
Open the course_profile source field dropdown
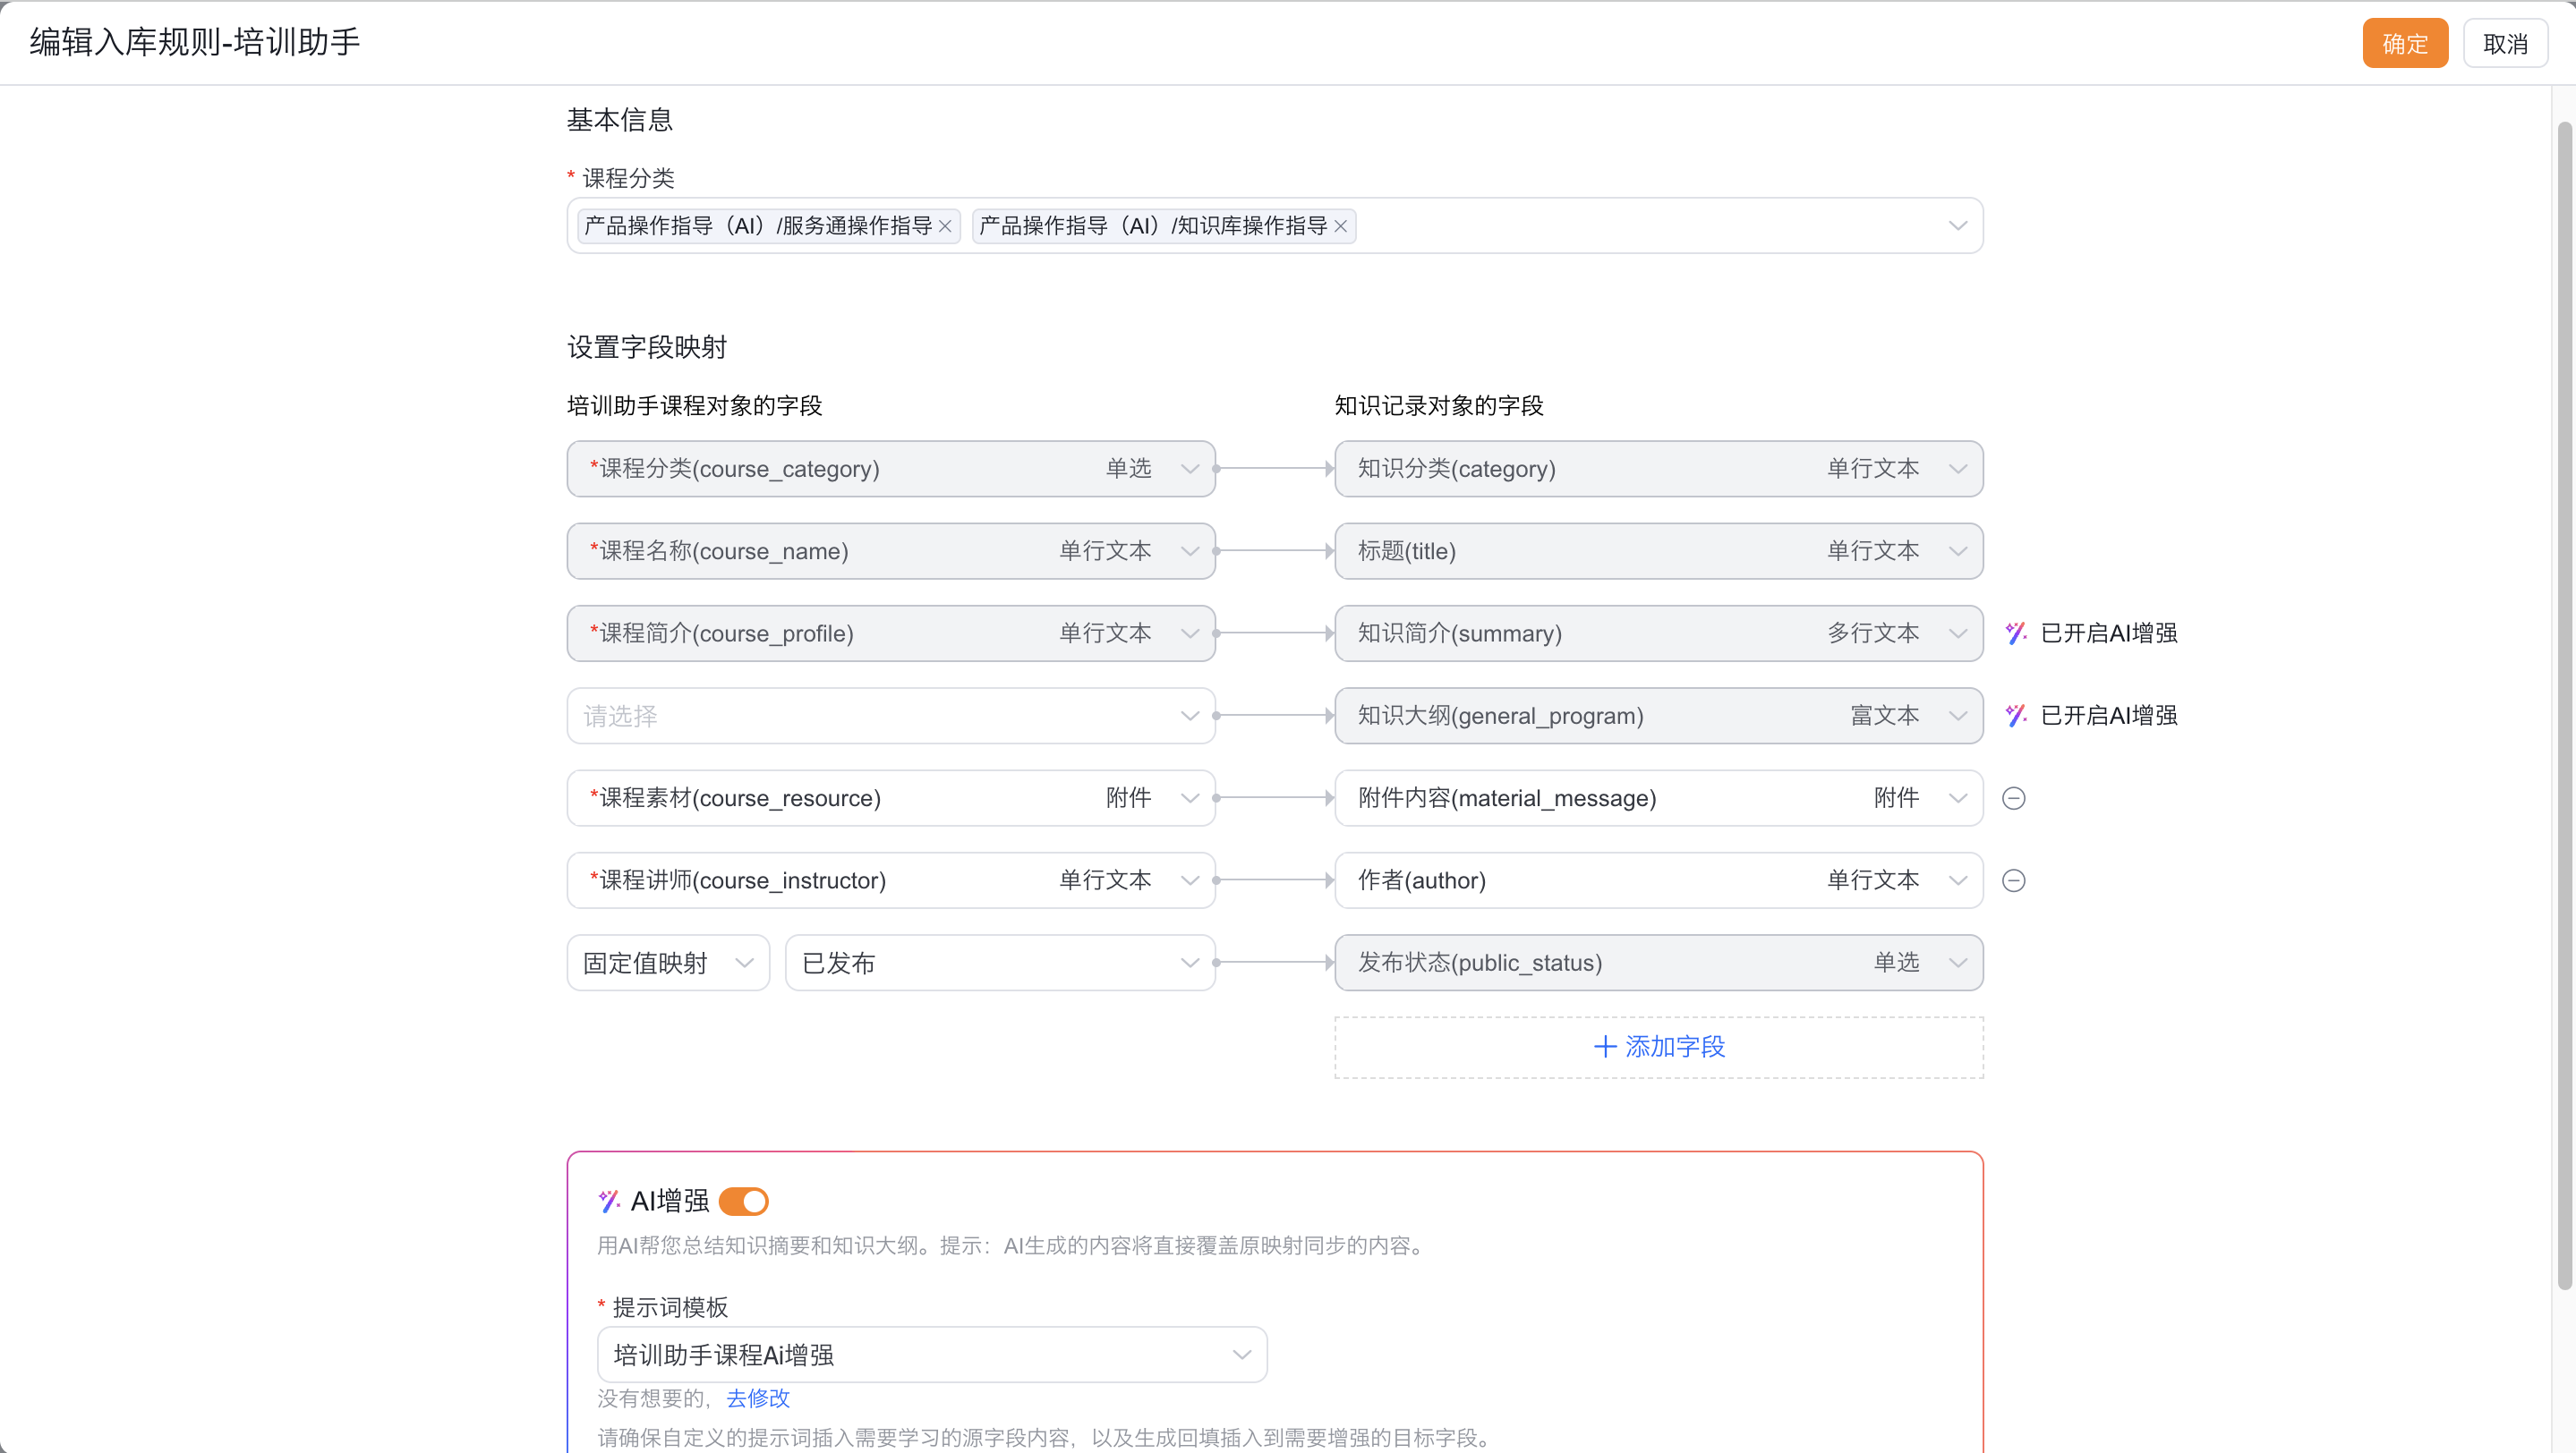point(891,633)
